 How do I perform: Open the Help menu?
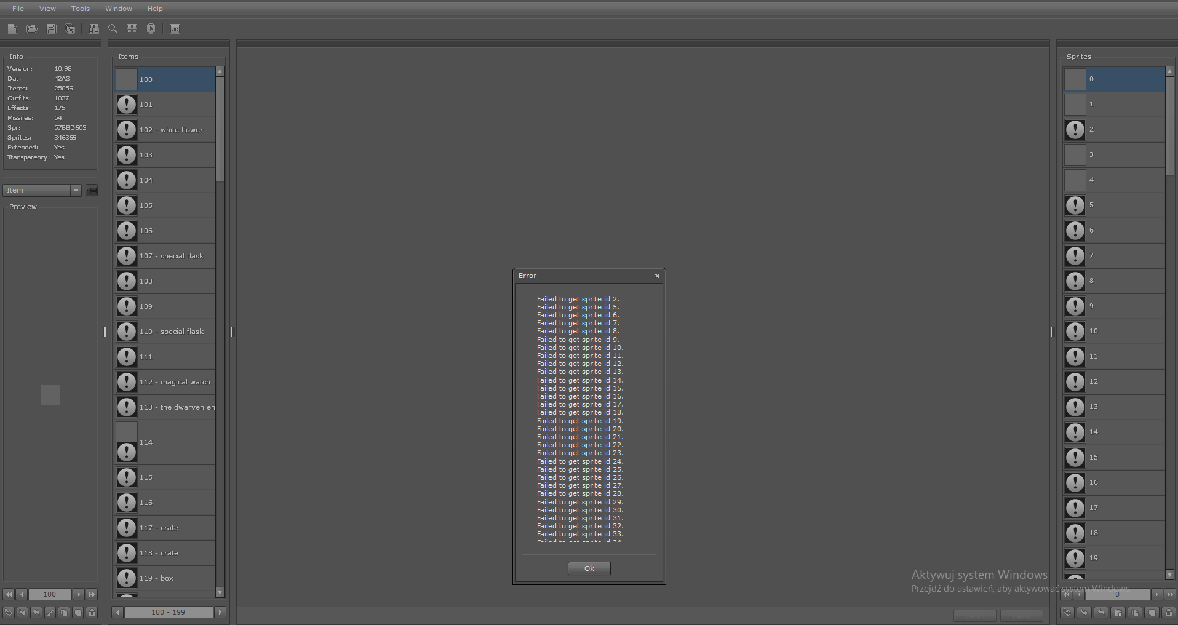(x=155, y=9)
